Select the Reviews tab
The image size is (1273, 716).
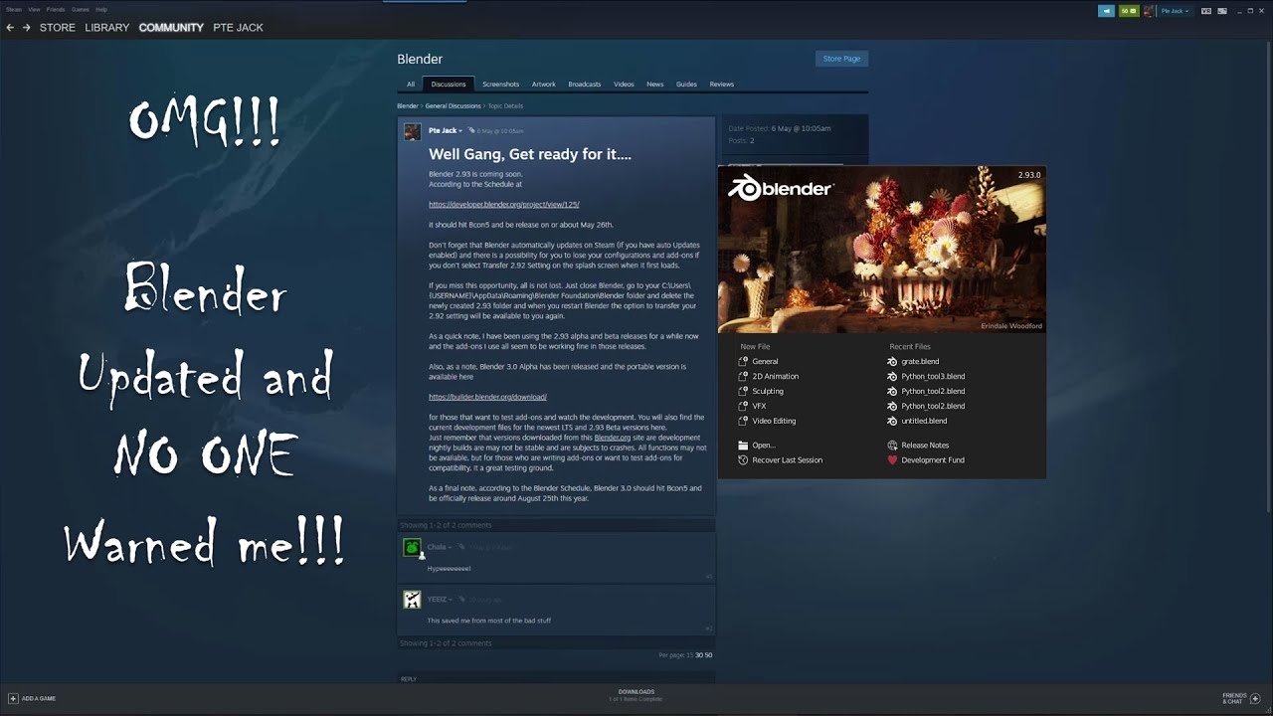[x=722, y=85]
